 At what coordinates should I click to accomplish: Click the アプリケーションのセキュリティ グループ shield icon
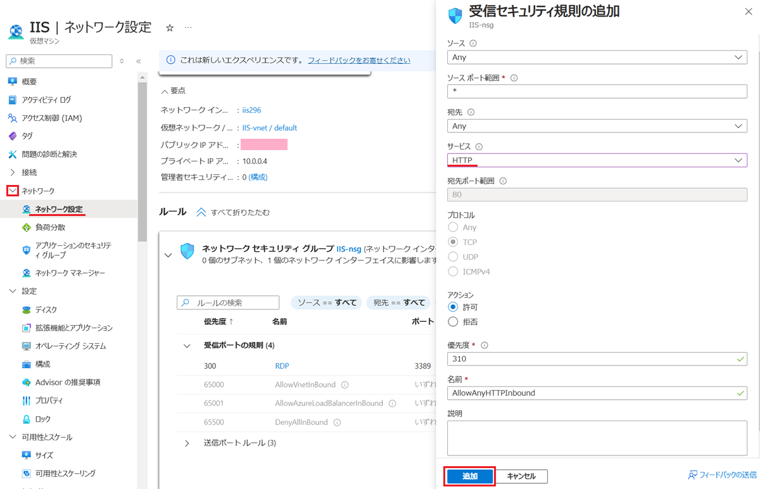point(27,250)
